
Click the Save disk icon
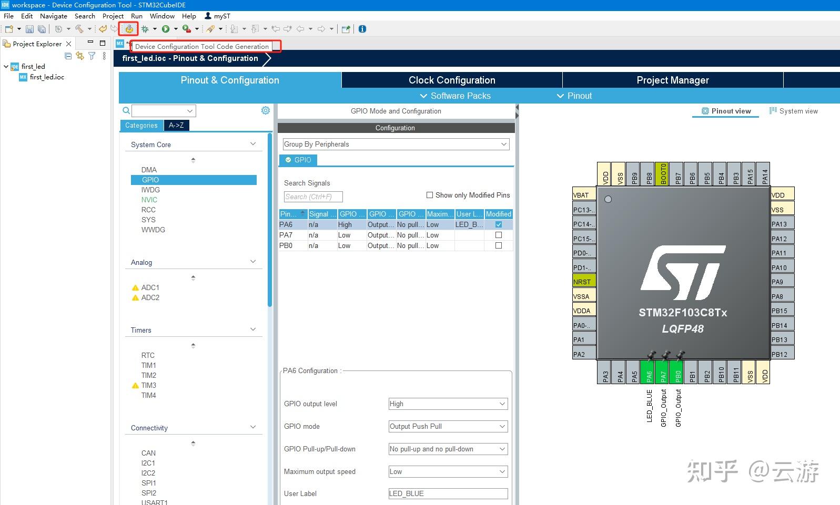point(29,29)
